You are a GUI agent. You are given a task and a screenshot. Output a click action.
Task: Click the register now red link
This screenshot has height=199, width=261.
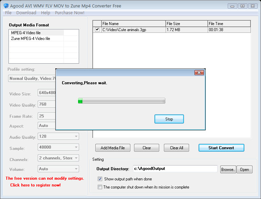(35, 185)
